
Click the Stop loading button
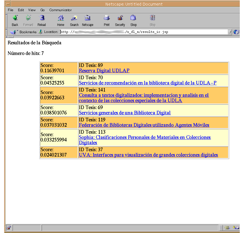pos(152,20)
